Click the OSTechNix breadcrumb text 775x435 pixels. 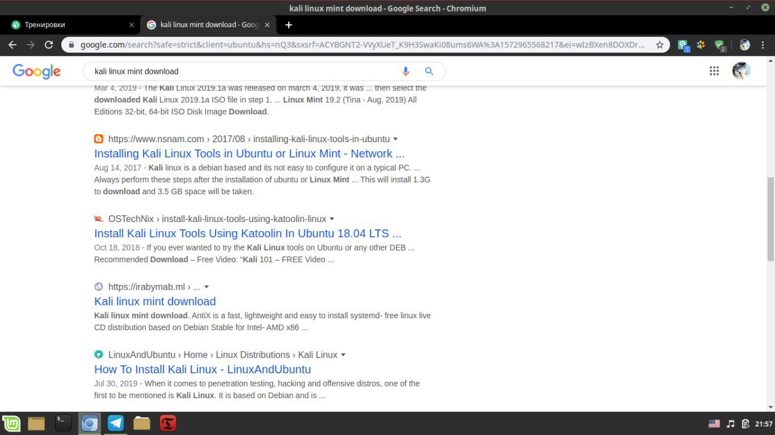[217, 219]
